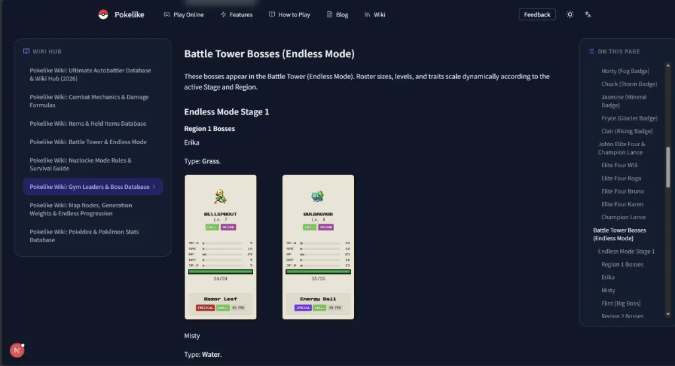Click Bulbasaur's green HP bar
Viewport: 675px width, 366px height.
pyautogui.click(x=318, y=272)
